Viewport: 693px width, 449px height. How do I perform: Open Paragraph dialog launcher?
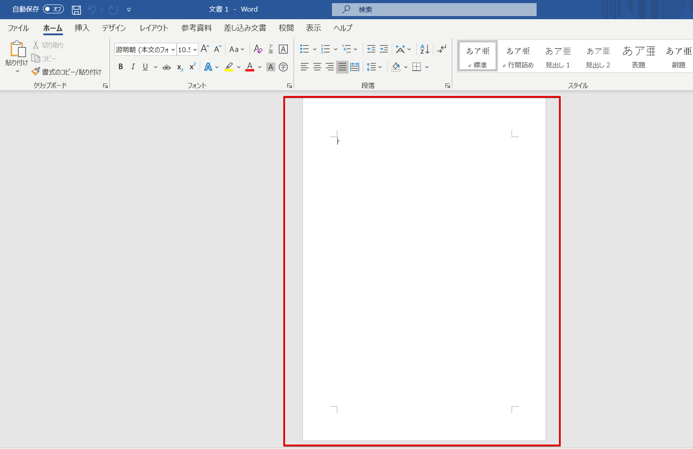pos(448,86)
